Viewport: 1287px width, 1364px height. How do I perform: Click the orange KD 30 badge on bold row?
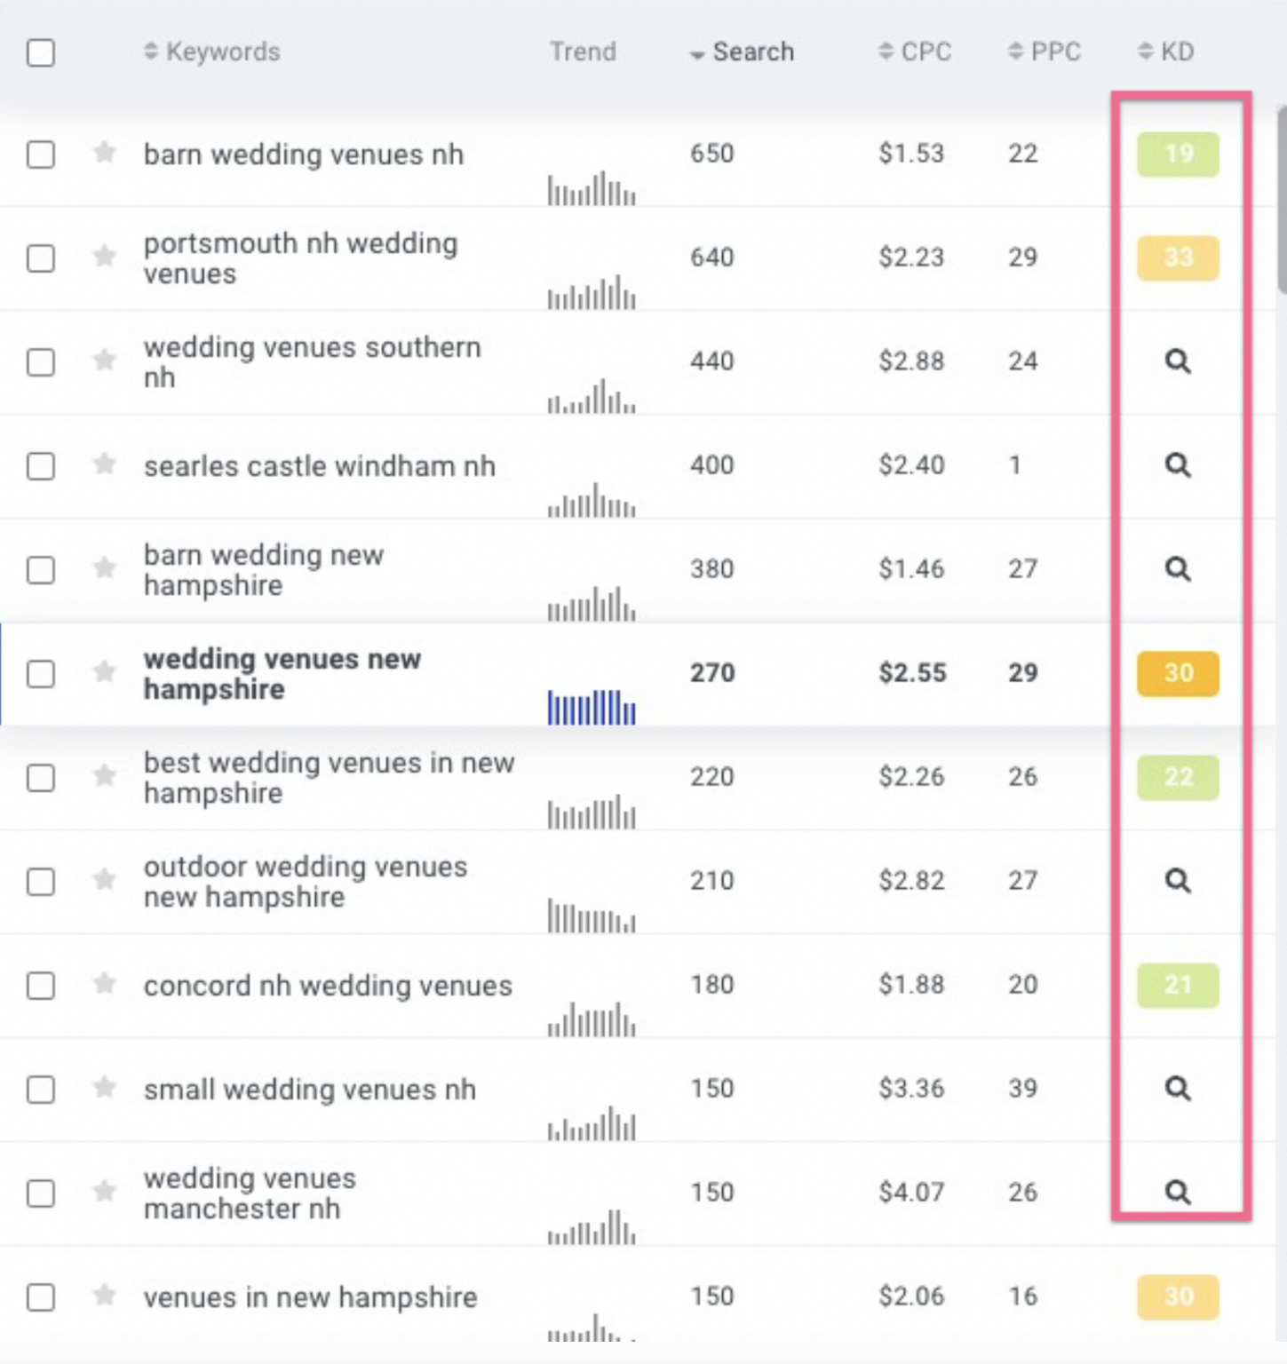1178,673
